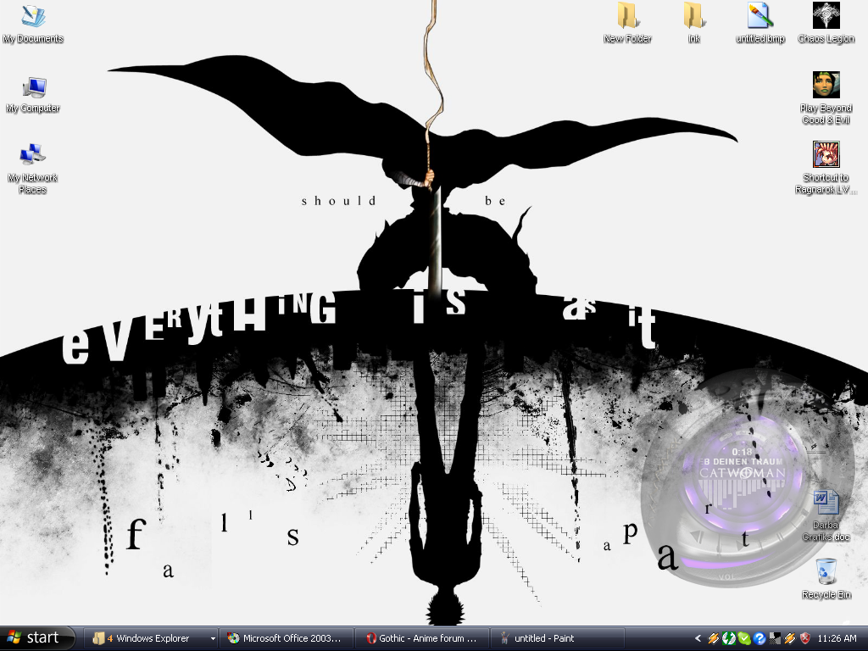Click the red security shield tray icon
Image resolution: width=868 pixels, height=651 pixels.
click(805, 638)
